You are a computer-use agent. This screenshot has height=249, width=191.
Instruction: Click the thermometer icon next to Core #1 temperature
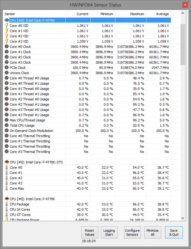(7, 173)
